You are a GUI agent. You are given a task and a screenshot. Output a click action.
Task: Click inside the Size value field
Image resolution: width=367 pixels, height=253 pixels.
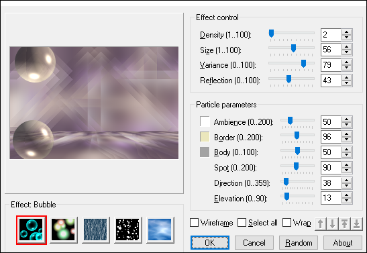click(331, 50)
